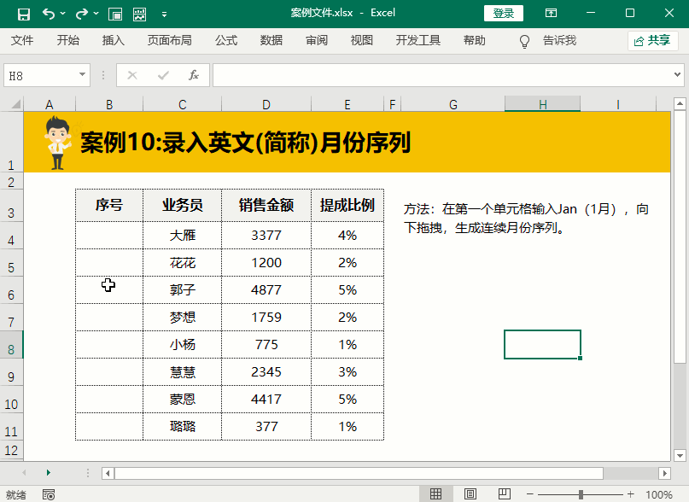Open the Undo history dropdown arrow
Viewport: 689px width, 502px height.
pyautogui.click(x=63, y=15)
